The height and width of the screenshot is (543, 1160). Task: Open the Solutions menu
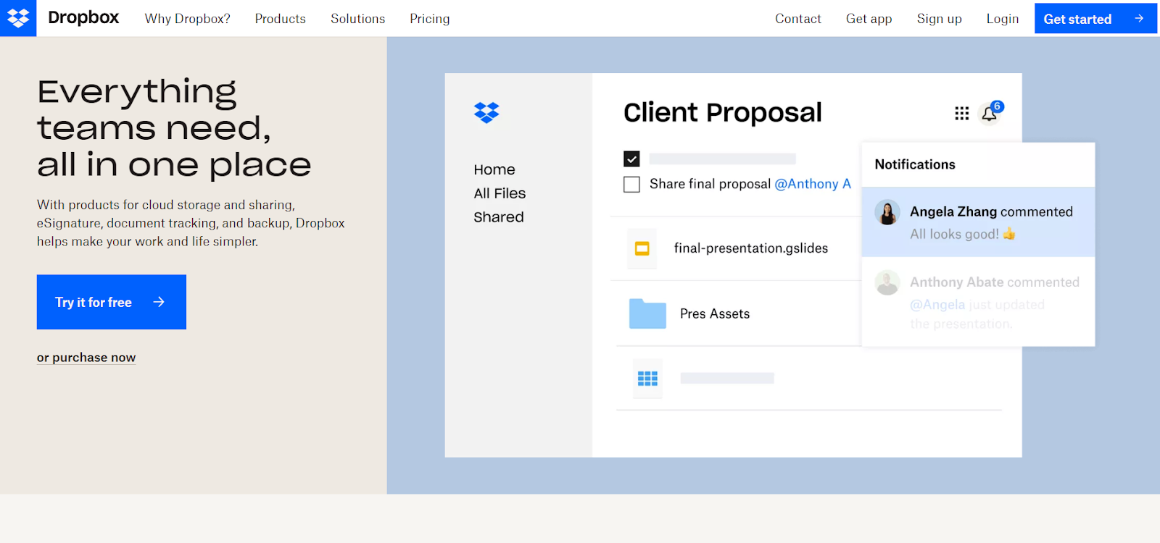[357, 19]
